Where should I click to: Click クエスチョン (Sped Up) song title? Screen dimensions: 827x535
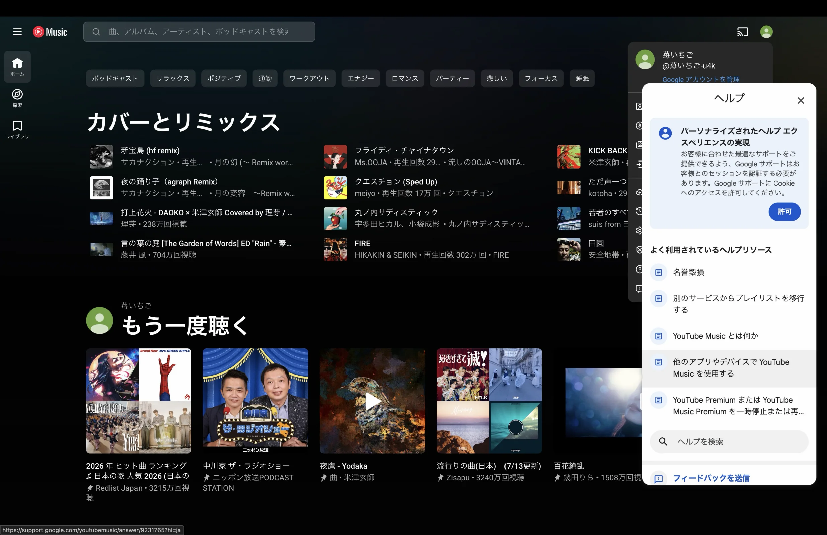pos(396,182)
